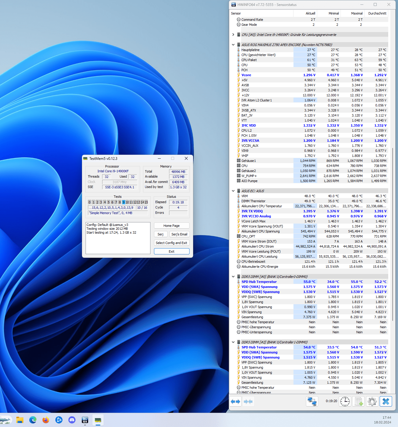The height and width of the screenshot is (427, 398).
Task: Click the TestMem5 taskbar icon
Action: click(x=98, y=420)
